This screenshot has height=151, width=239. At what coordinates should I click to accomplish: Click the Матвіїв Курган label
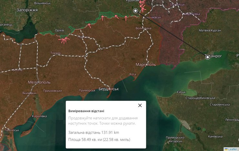click(210, 30)
